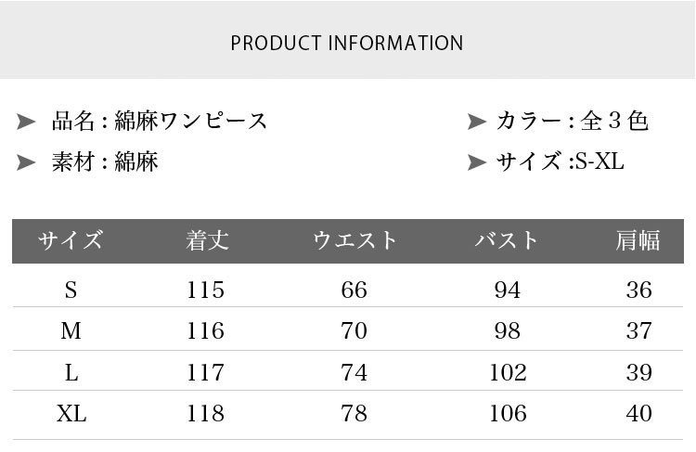This screenshot has height=452, width=696.
Task: Click the PRODUCT INFORMATION heading
Action: tap(347, 43)
